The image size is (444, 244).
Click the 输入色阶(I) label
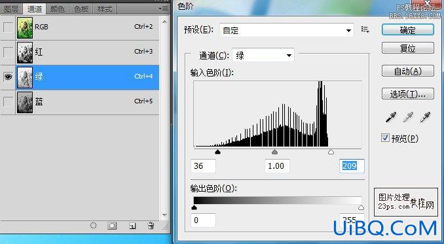click(212, 73)
